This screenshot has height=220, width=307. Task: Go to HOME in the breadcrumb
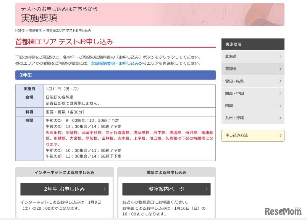tap(20, 30)
